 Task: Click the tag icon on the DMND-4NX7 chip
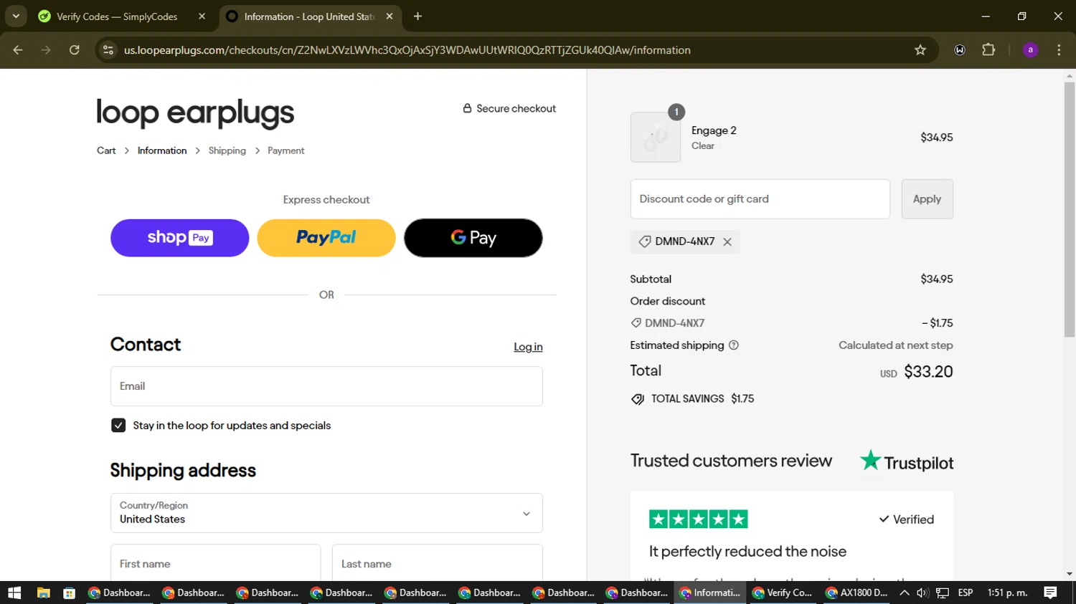(645, 242)
